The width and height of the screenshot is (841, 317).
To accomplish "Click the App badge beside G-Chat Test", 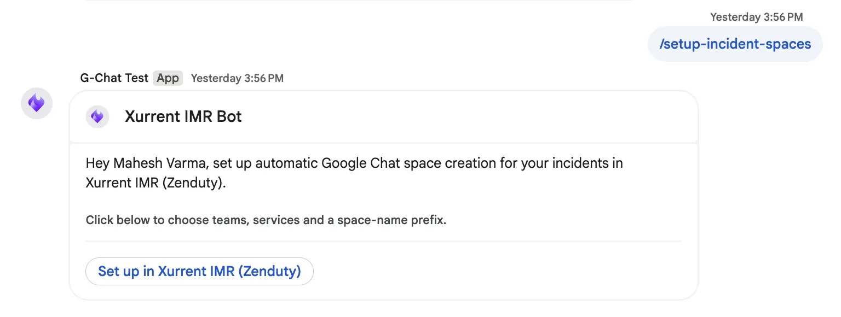I will point(168,78).
